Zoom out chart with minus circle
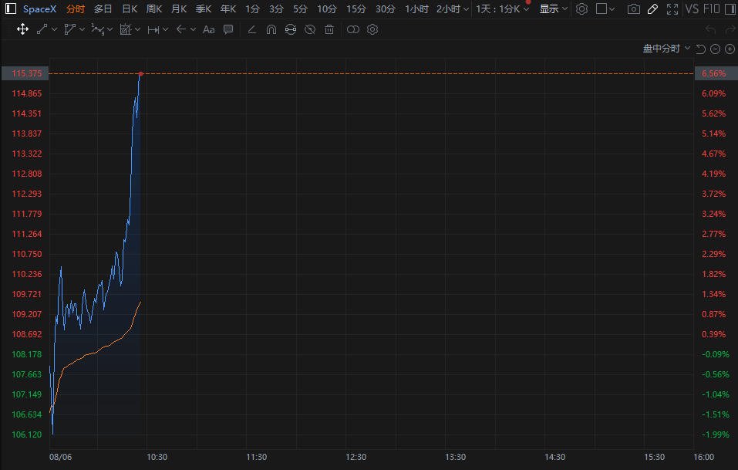 pyautogui.click(x=715, y=49)
